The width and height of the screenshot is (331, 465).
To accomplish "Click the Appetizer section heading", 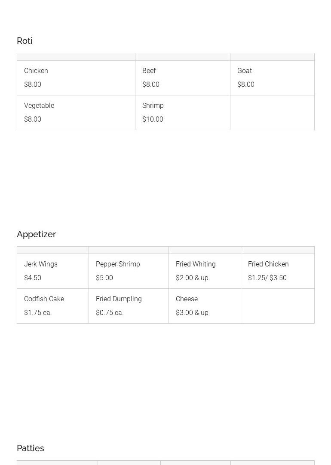I will (x=36, y=234).
